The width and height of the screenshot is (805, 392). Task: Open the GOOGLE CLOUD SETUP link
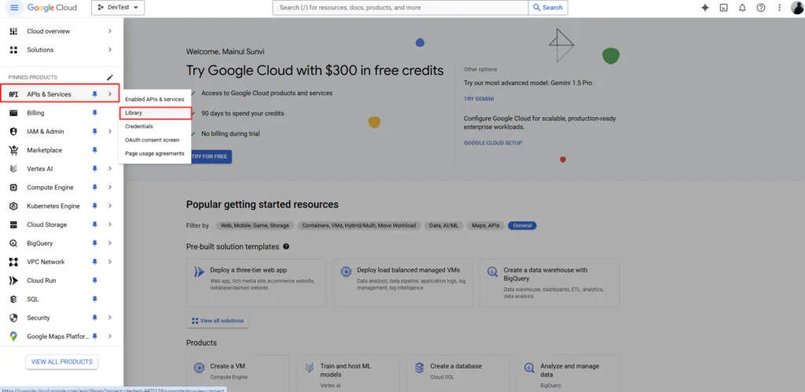point(493,143)
